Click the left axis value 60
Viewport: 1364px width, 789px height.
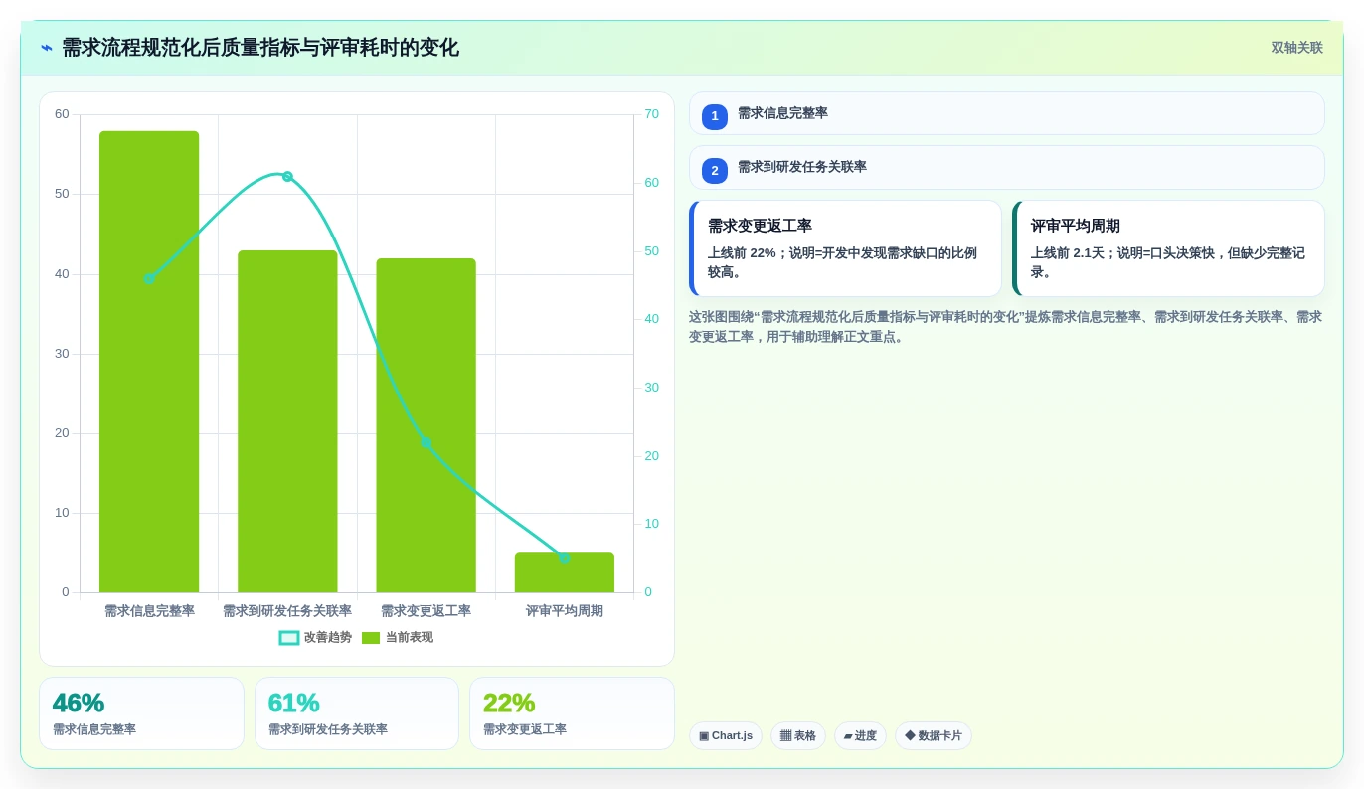click(x=62, y=114)
